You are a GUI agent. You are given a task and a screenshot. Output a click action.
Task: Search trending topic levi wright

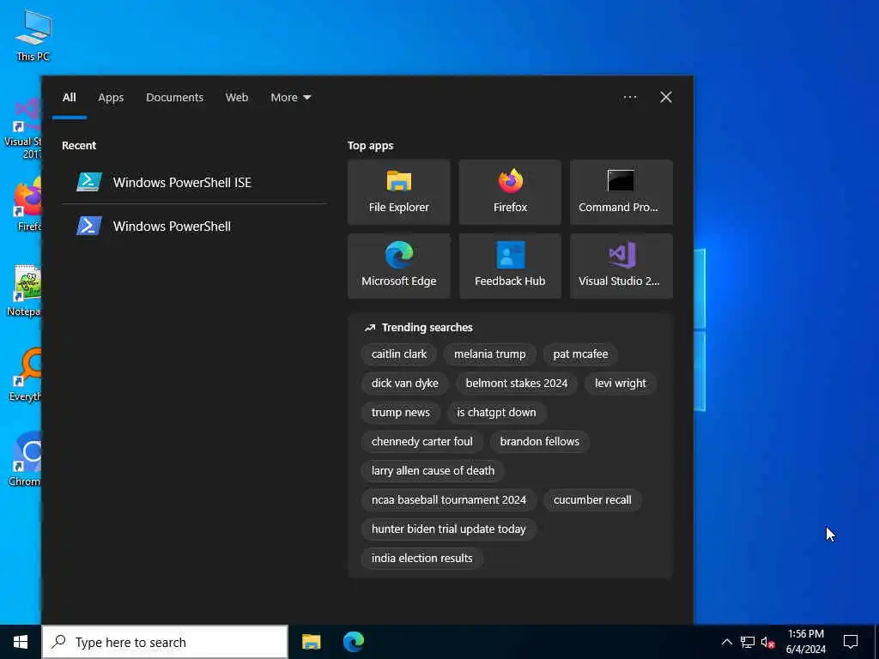click(x=620, y=384)
